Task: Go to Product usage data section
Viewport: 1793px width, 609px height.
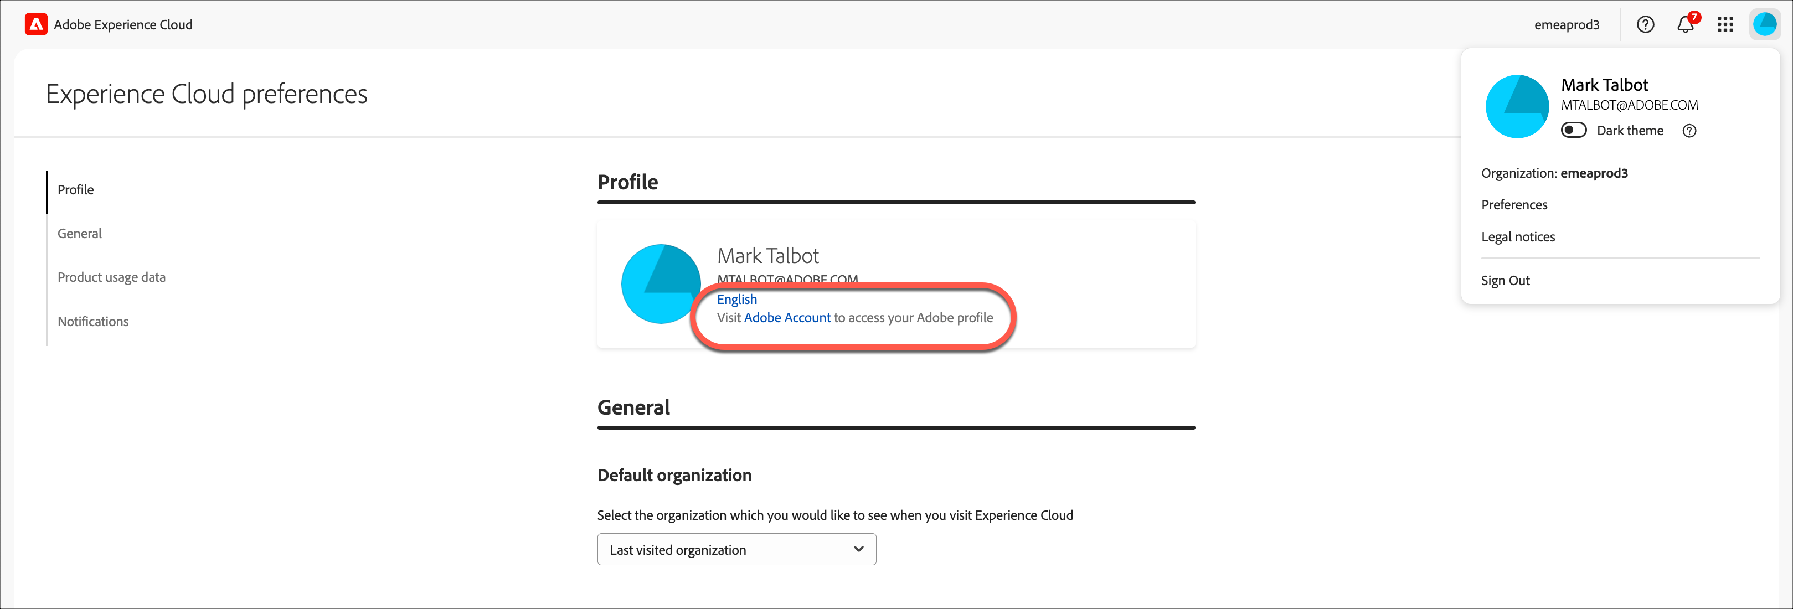Action: [x=111, y=278]
